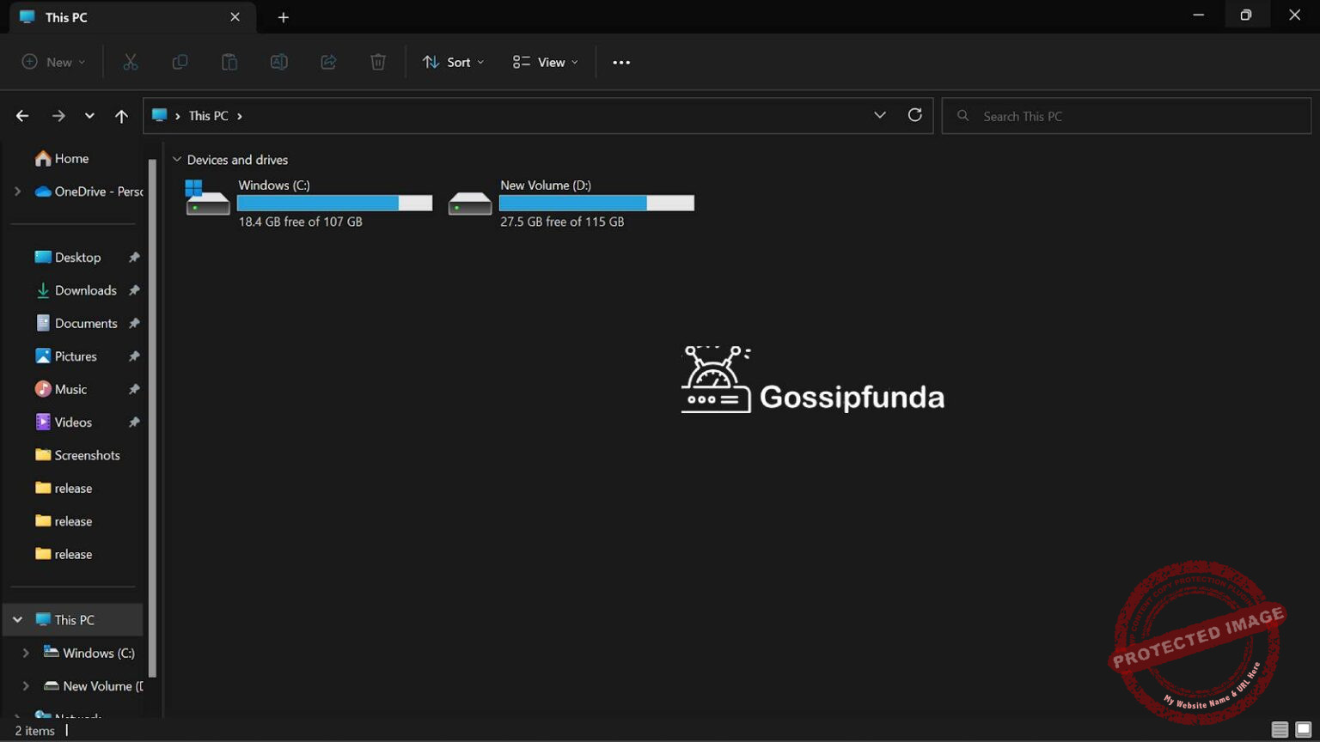Delete using the trash toolbar icon

(378, 61)
